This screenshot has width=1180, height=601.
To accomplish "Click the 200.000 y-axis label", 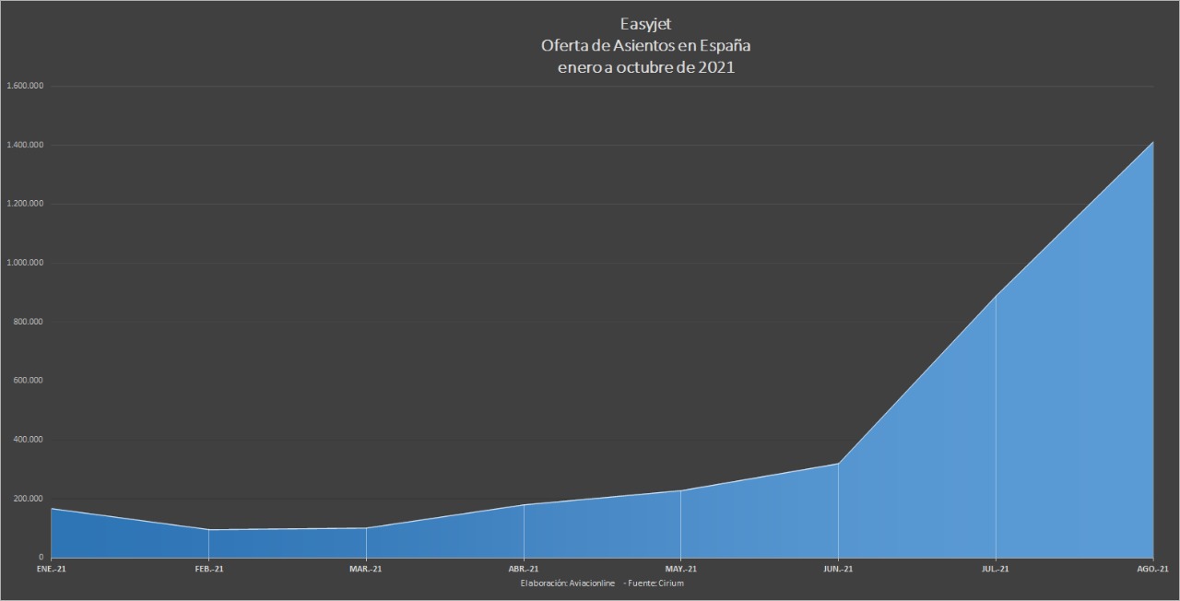I will [x=29, y=499].
